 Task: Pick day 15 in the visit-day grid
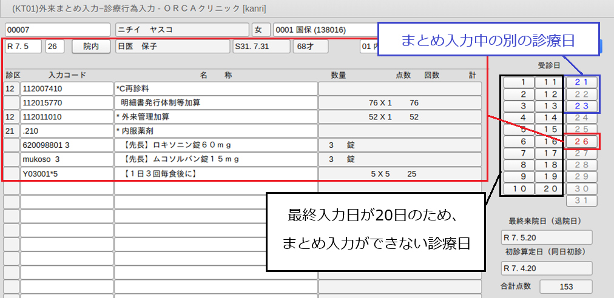tap(549, 130)
